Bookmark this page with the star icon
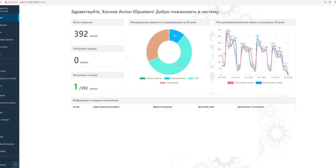This screenshot has height=168, width=336. click(x=330, y=2)
